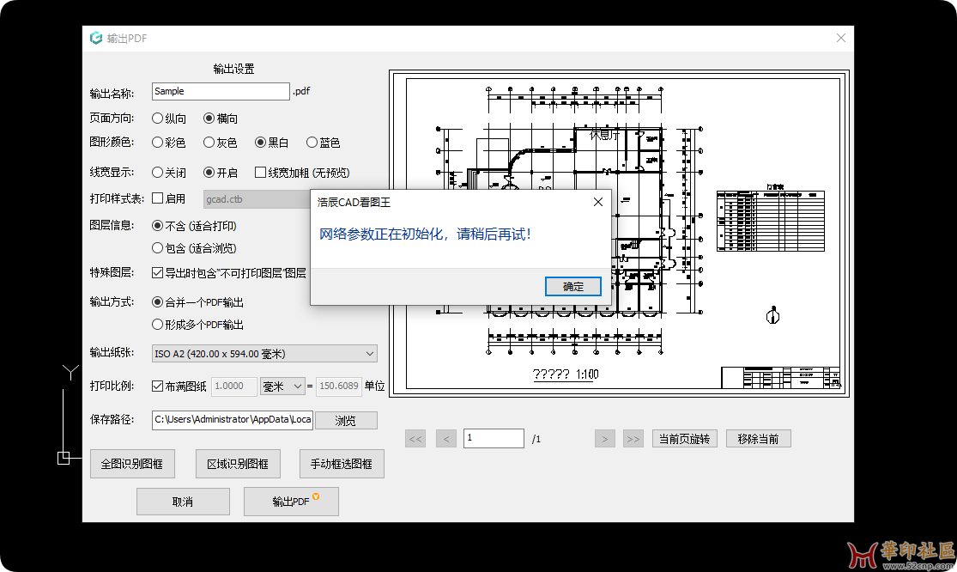Viewport: 957px width, 572px height.
Task: Close the 浩辰CAD看图王 message popup
Action: pyautogui.click(x=597, y=202)
